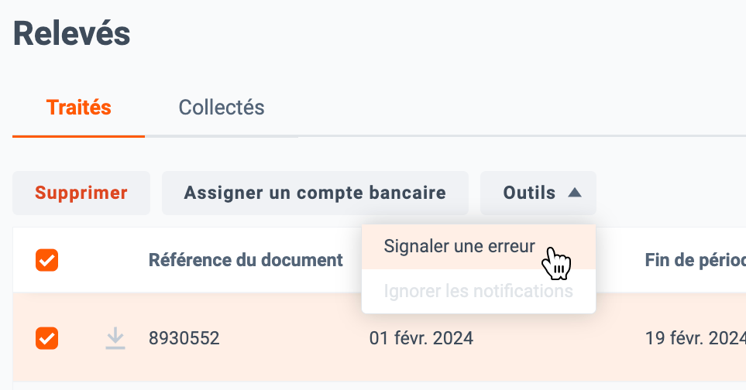Sort by Référence du document column header
The image size is (746, 390).
246,260
